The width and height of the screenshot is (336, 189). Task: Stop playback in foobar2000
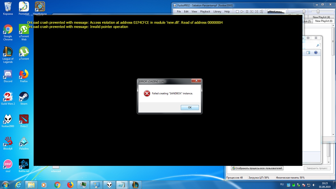(237, 12)
